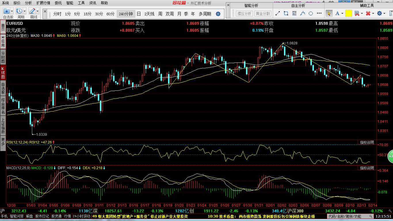This screenshot has height=221, width=393.
Task: Toggle the arrow pointer selection mode
Action: pos(329,14)
